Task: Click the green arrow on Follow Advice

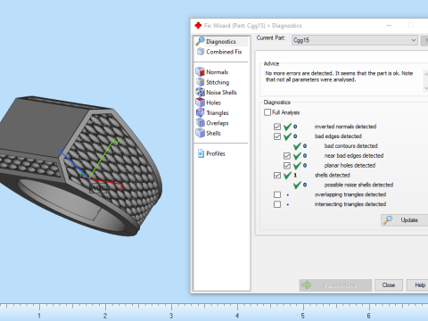Action: tap(306, 285)
